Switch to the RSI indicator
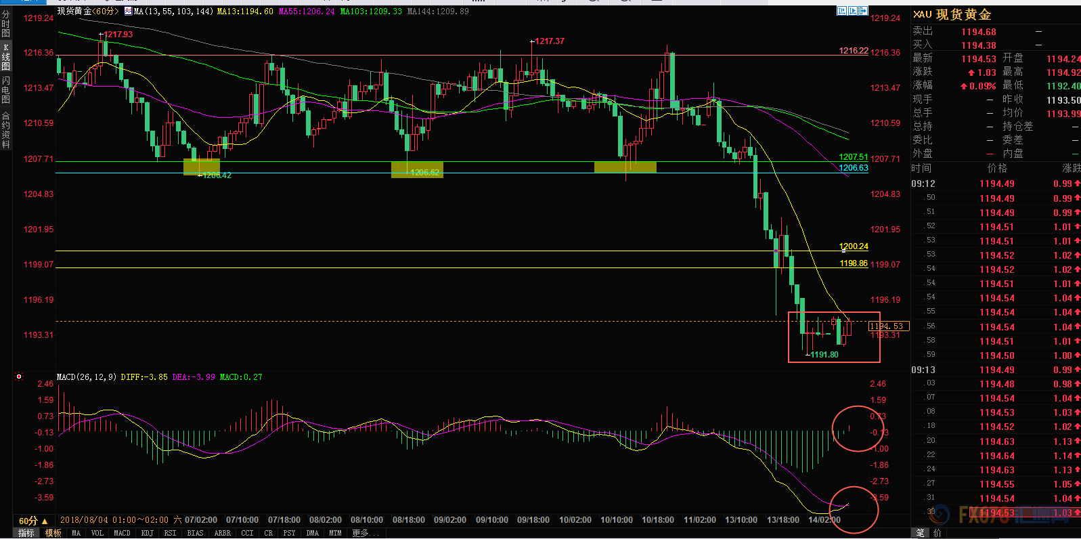Screen dimensions: 1081x539 coord(170,534)
